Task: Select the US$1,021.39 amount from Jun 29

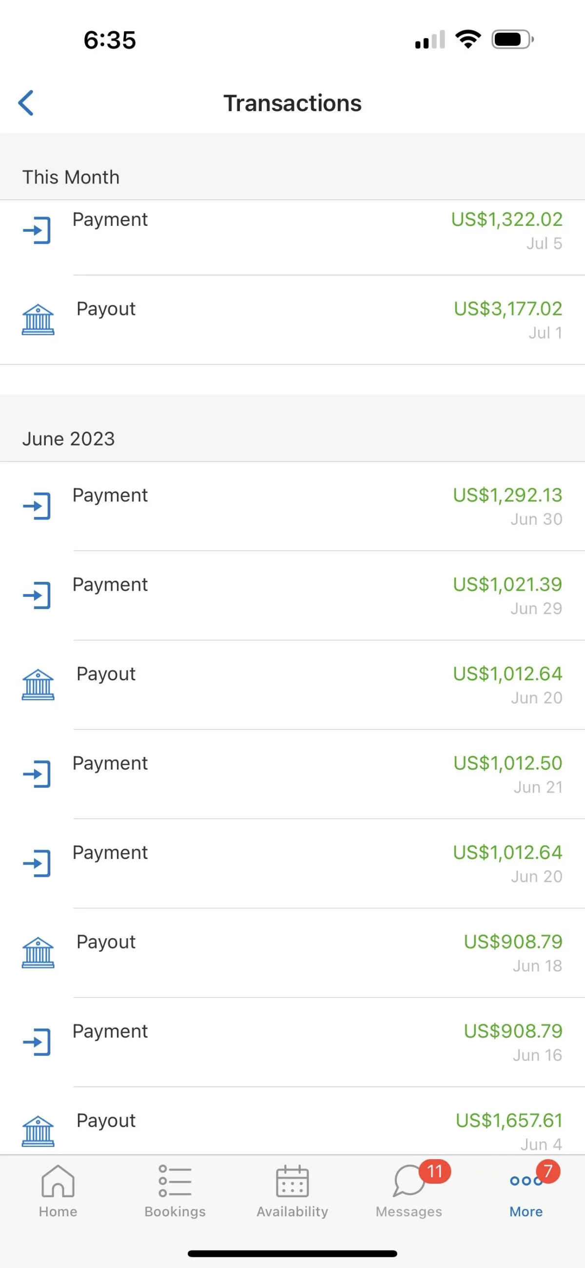Action: coord(507,585)
